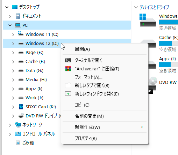178x155 pixels.
Task: Click the Control Panel icon
Action: point(18,134)
